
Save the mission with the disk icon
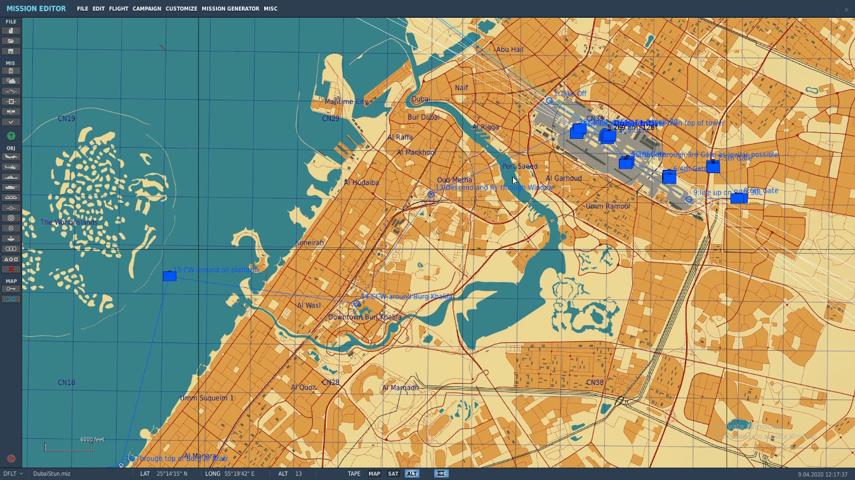(11, 51)
